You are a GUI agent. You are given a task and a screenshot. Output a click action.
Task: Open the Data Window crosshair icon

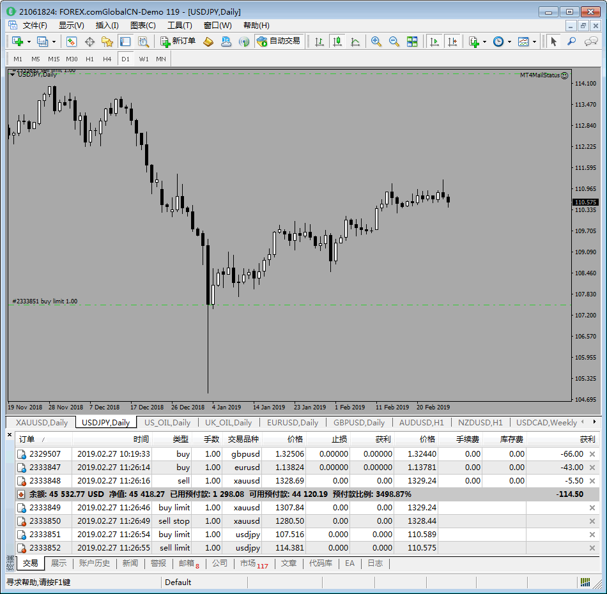[89, 42]
